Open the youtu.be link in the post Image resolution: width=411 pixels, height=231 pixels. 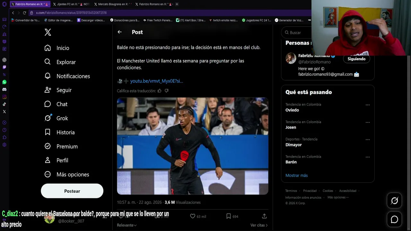(157, 81)
